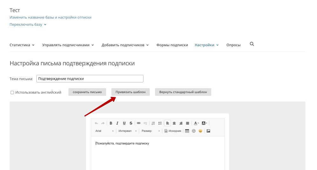
Task: Open the 'Размер' font size dropdown
Action: pyautogui.click(x=151, y=131)
